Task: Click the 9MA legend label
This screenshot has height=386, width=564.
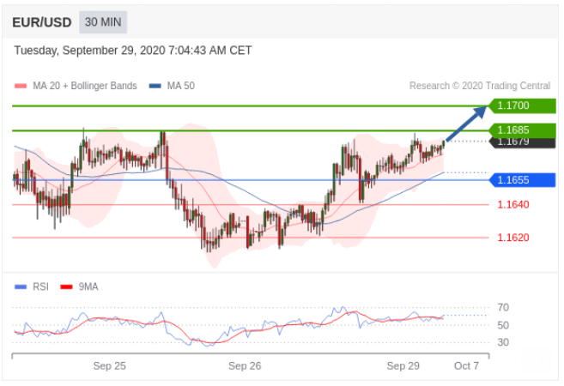Action: [x=88, y=286]
